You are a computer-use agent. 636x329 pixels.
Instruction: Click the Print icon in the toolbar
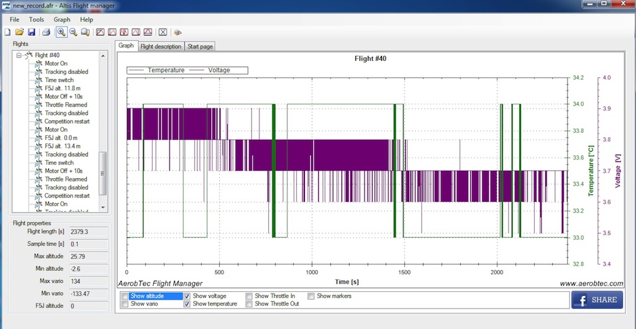click(x=46, y=32)
